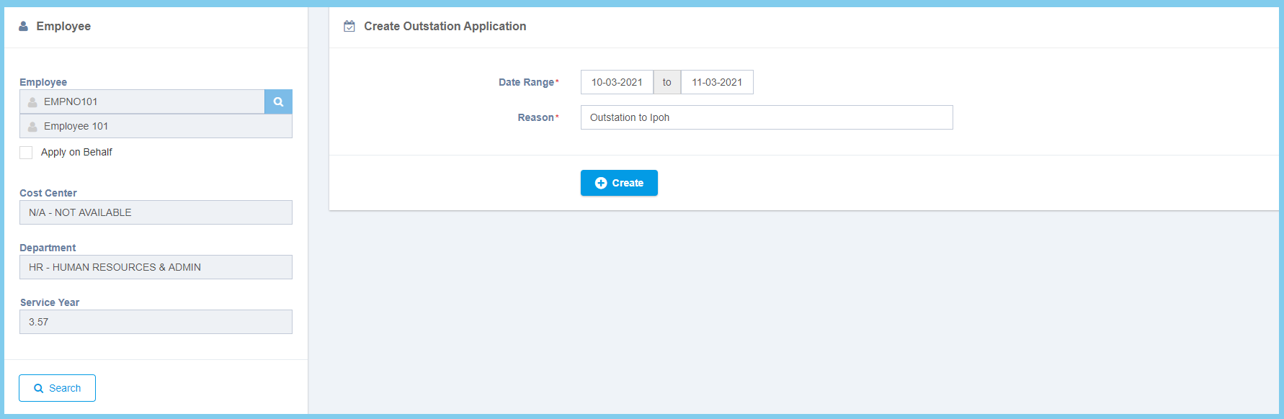Click the Department HR field
Screen dimensions: 1284x419
click(156, 267)
